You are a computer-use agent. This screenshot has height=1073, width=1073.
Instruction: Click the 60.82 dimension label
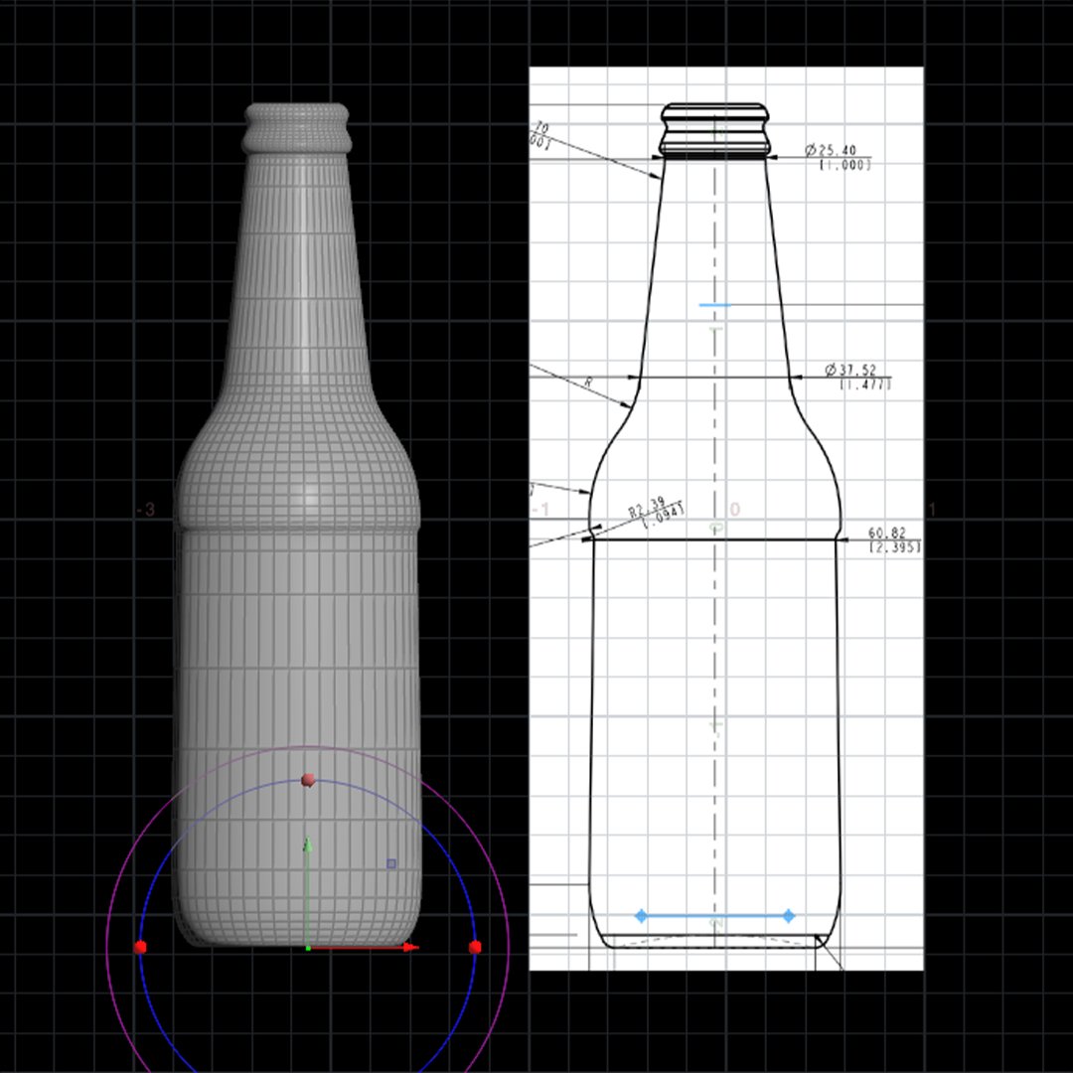point(887,534)
